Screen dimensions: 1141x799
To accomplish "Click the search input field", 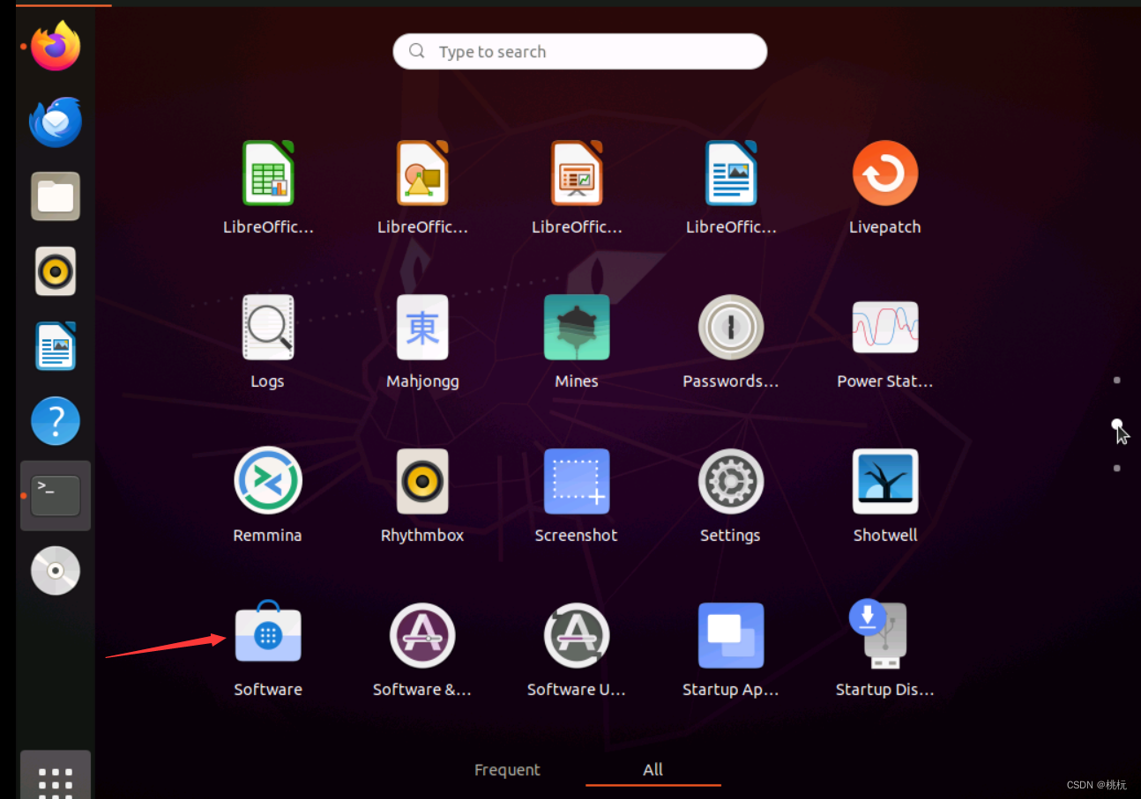I will pos(579,51).
